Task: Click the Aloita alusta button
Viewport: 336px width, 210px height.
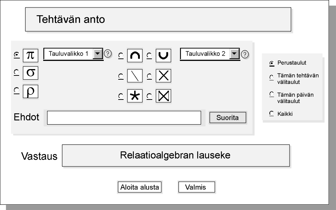Action: [140, 187]
